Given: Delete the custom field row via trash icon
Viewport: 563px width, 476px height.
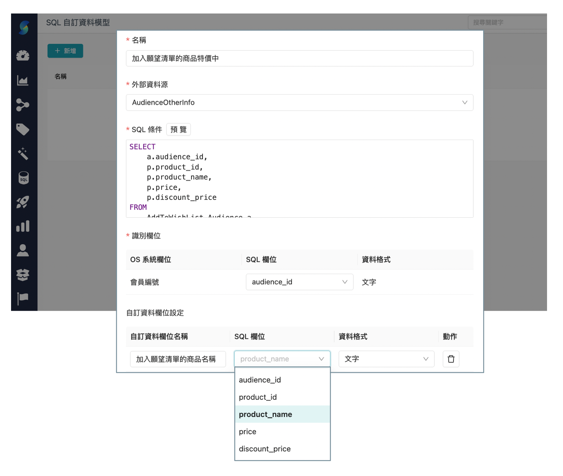Looking at the screenshot, I should coord(451,359).
